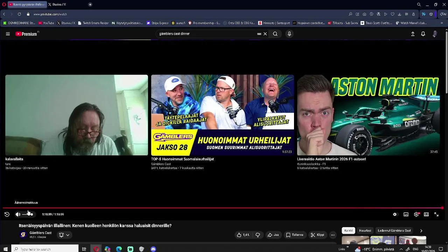Go back with the browser back arrow
The width and height of the screenshot is (448, 252).
pos(4,14)
